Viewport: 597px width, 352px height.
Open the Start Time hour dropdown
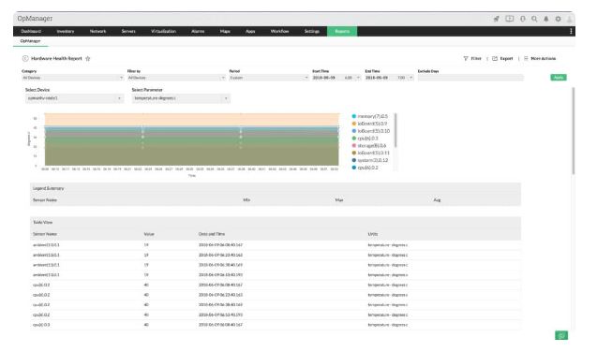[x=352, y=78]
